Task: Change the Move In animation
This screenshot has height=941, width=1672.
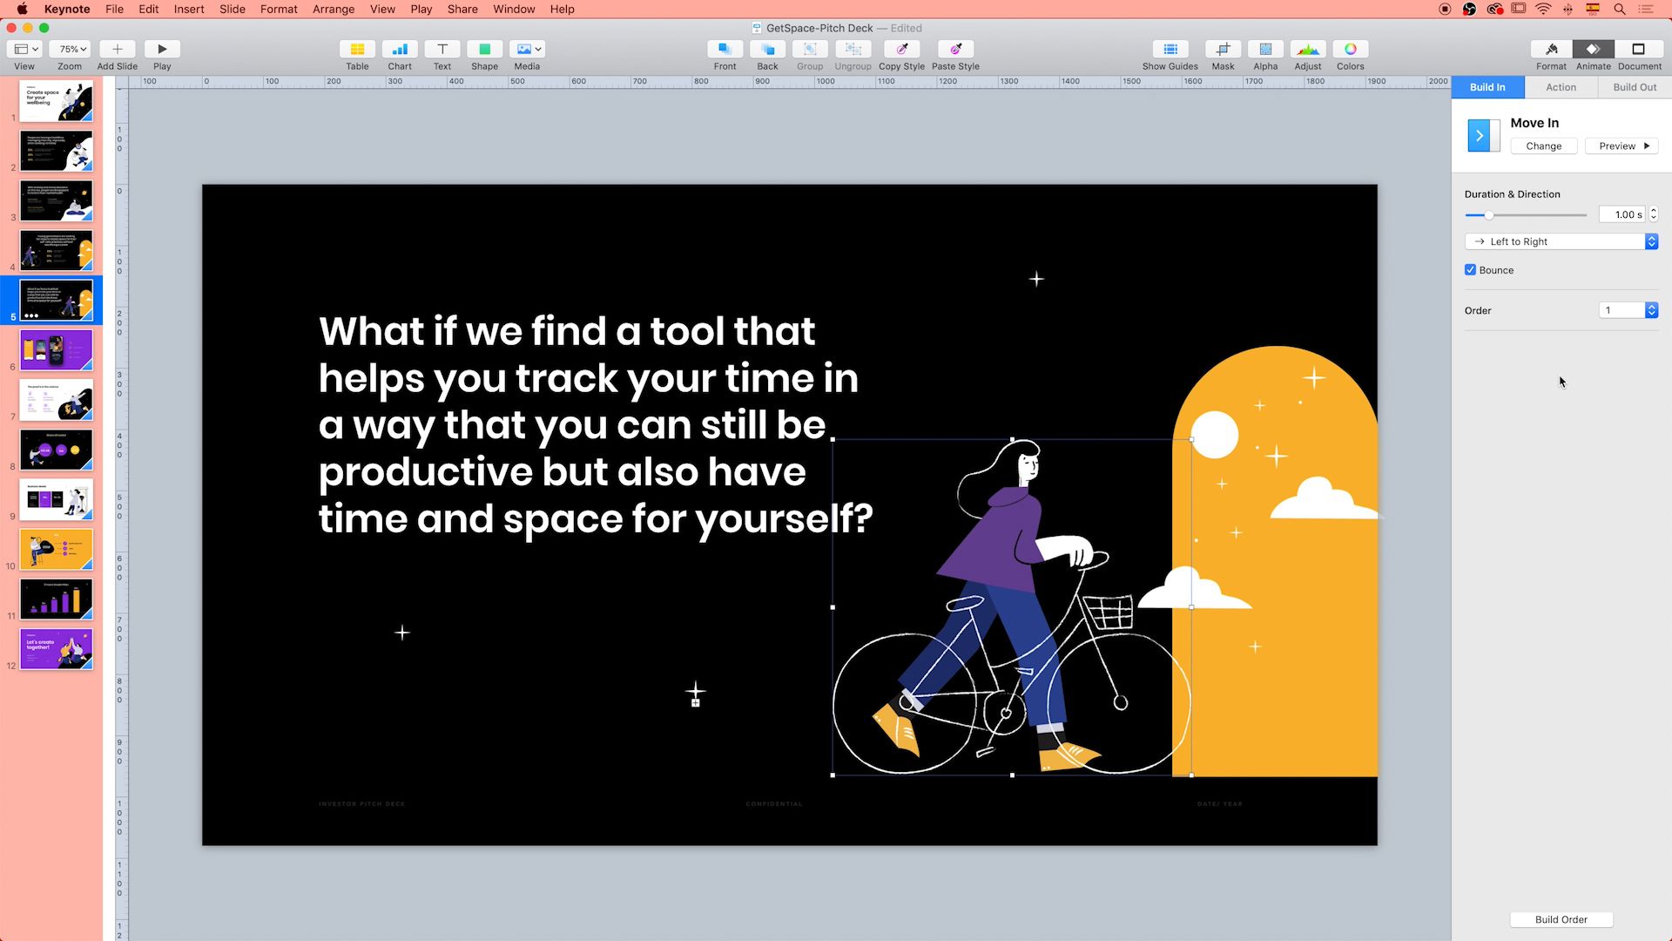Action: click(1543, 146)
